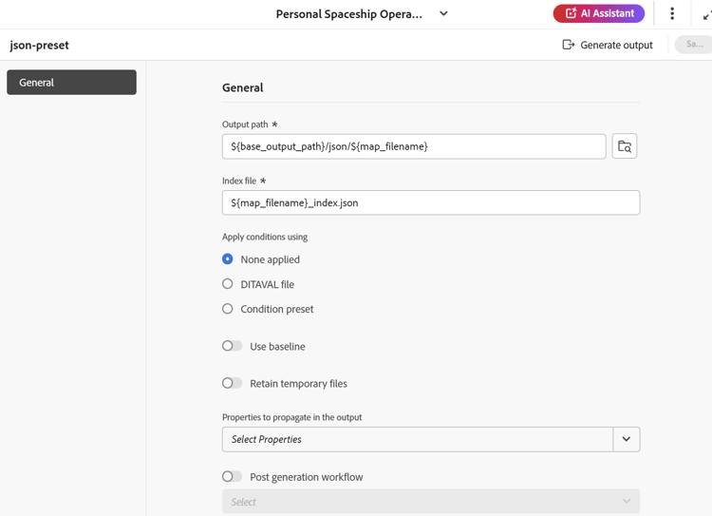The width and height of the screenshot is (712, 516).
Task: Turn on Retain temporary files toggle
Action: (x=233, y=383)
